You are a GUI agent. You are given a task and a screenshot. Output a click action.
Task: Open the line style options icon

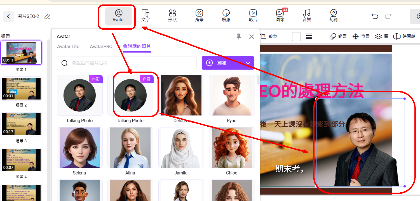click(309, 37)
